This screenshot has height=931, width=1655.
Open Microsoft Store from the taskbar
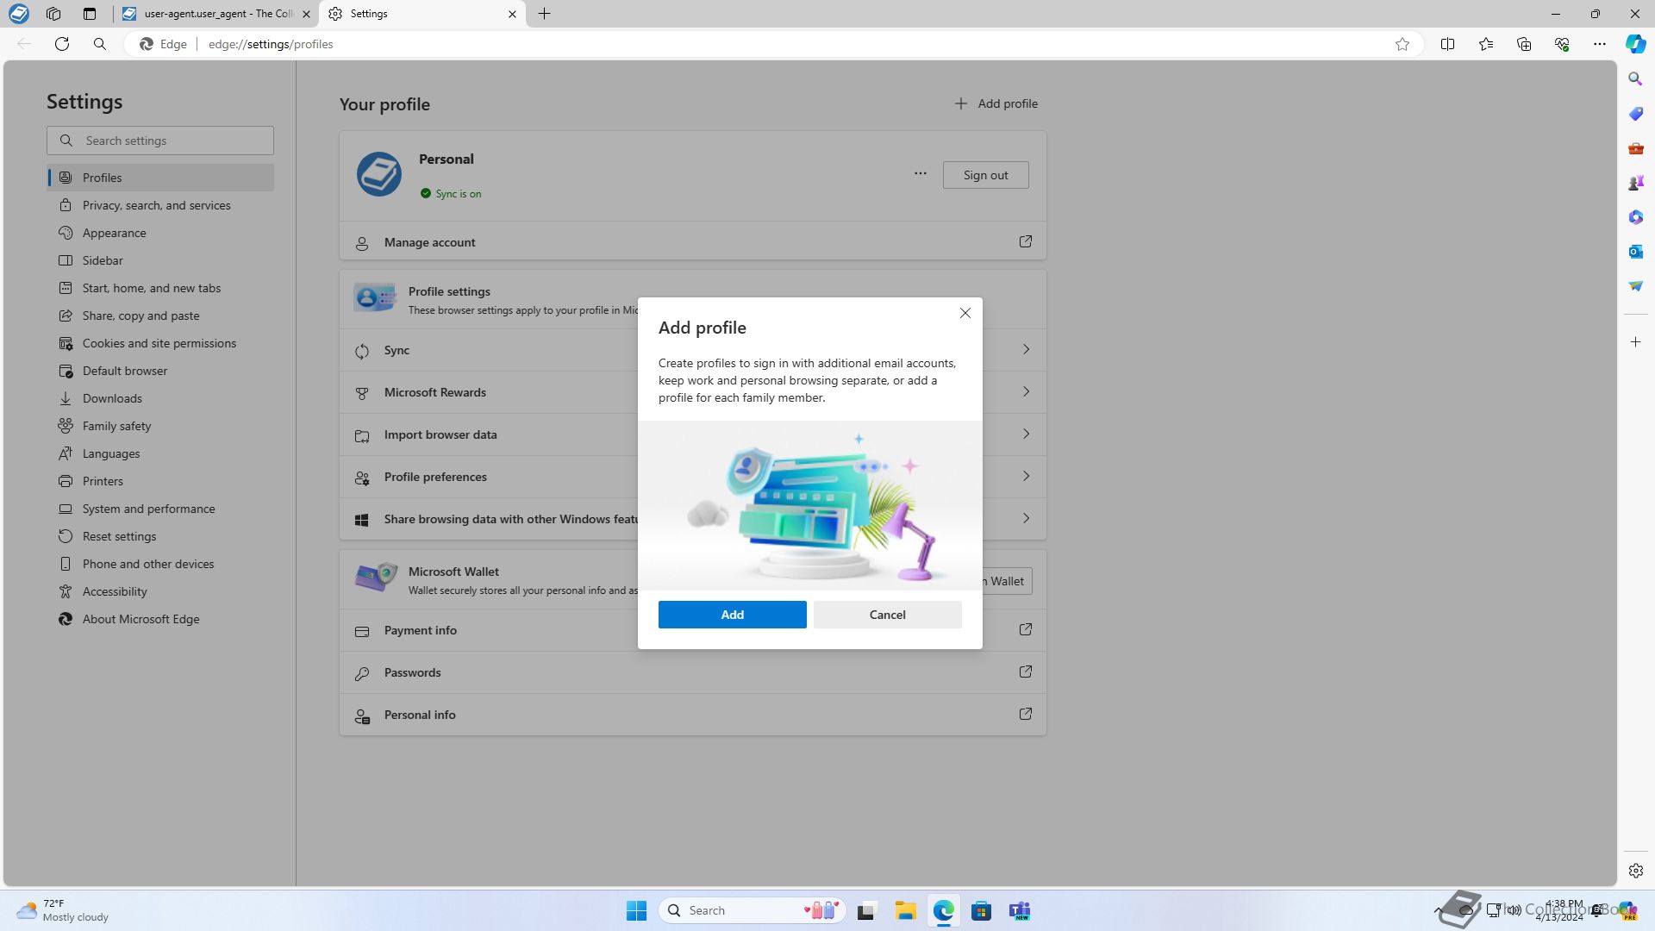pos(981,910)
